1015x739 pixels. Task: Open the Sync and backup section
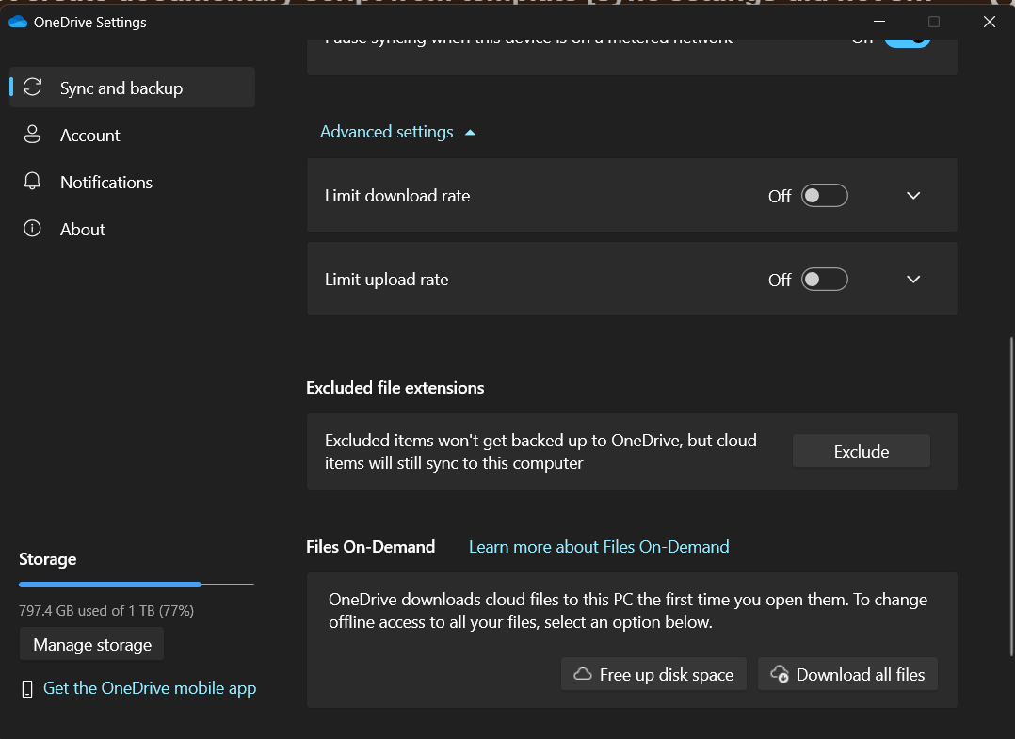coord(132,88)
